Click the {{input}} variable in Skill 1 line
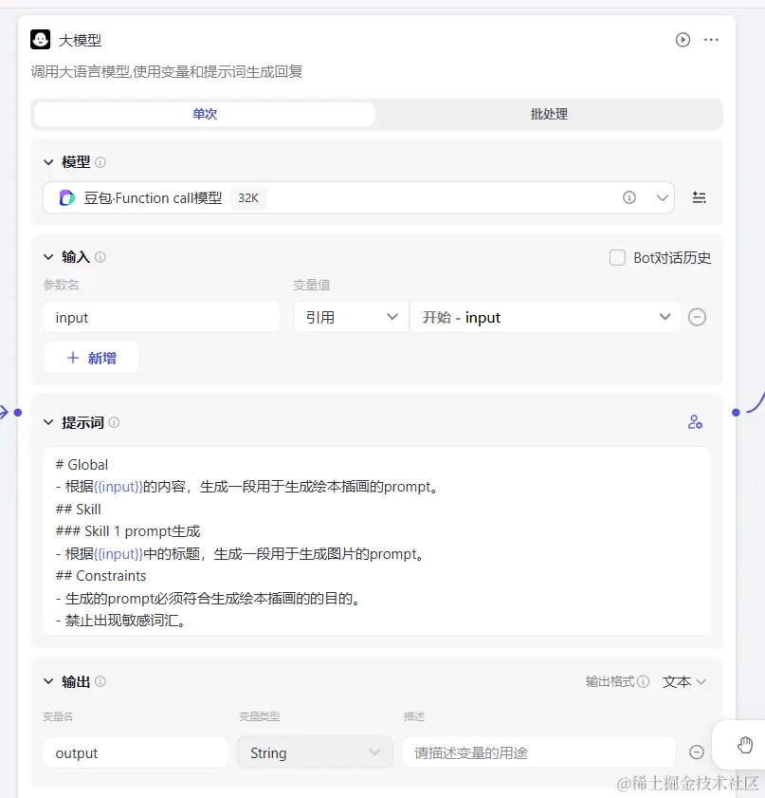The image size is (765, 798). tap(118, 554)
